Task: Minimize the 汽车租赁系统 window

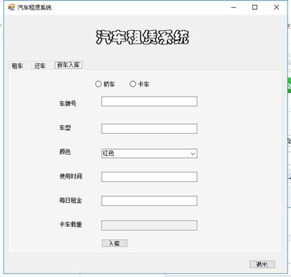Action: click(x=234, y=7)
